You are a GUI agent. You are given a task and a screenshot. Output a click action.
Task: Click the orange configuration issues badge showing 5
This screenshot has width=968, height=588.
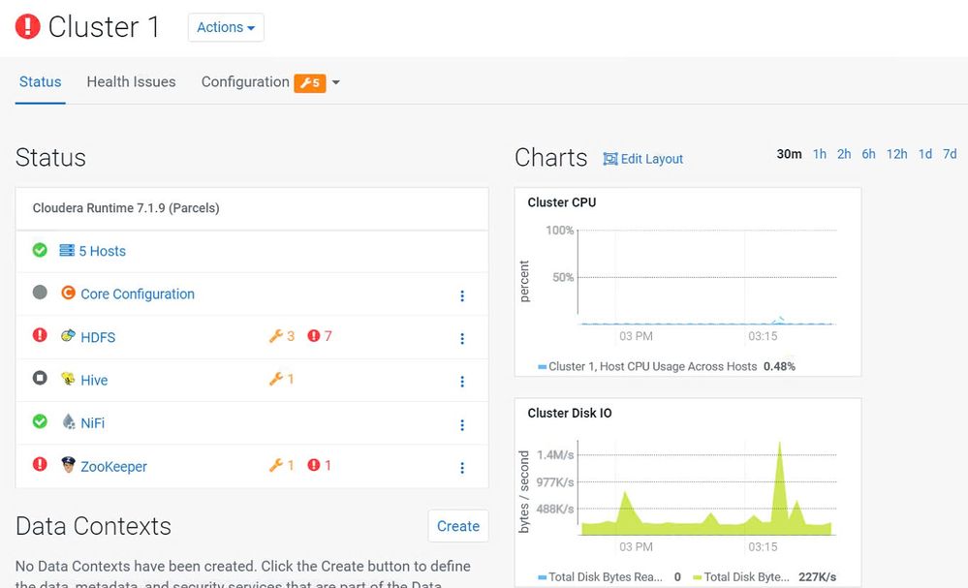pyautogui.click(x=310, y=82)
